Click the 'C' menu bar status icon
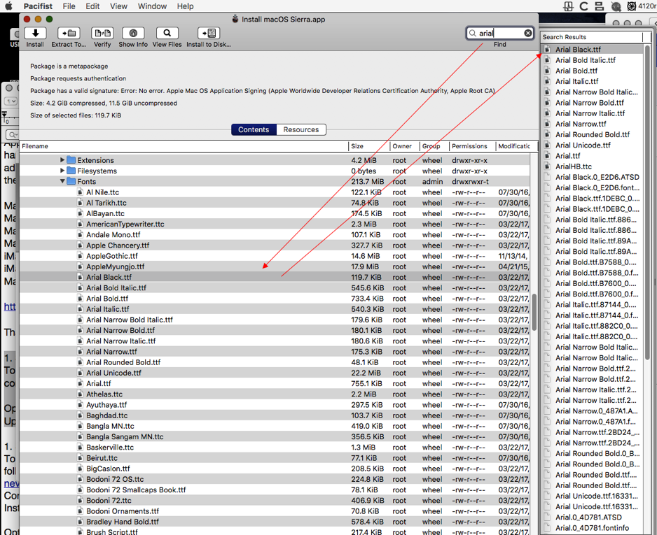This screenshot has width=657, height=535. 583,6
